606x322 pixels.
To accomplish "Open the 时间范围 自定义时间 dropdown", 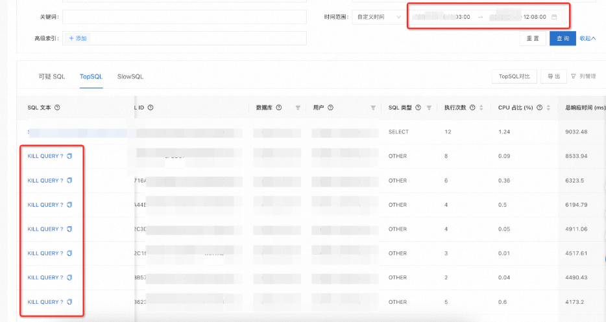I will pos(379,17).
